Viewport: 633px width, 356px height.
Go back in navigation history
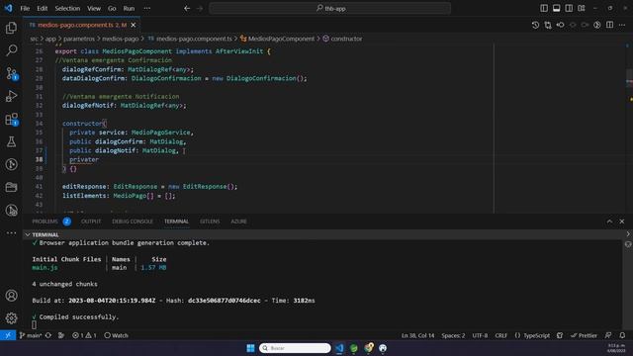187,8
